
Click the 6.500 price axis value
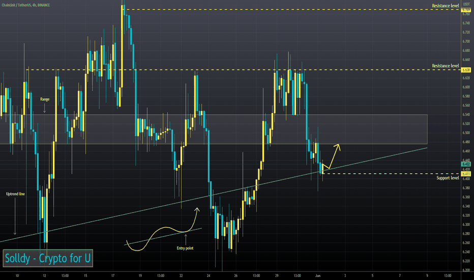(466, 133)
